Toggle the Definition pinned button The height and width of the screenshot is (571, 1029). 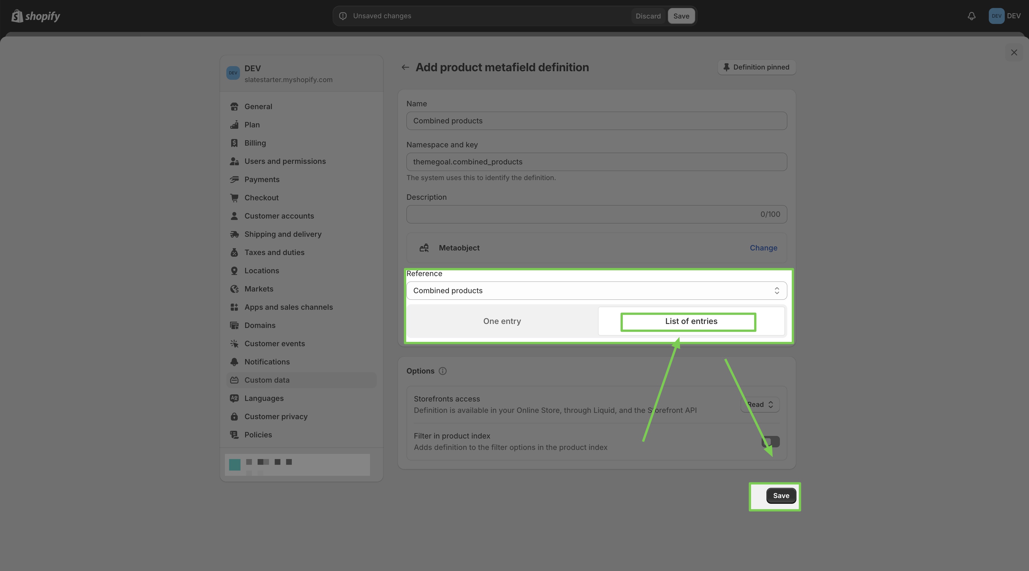757,68
